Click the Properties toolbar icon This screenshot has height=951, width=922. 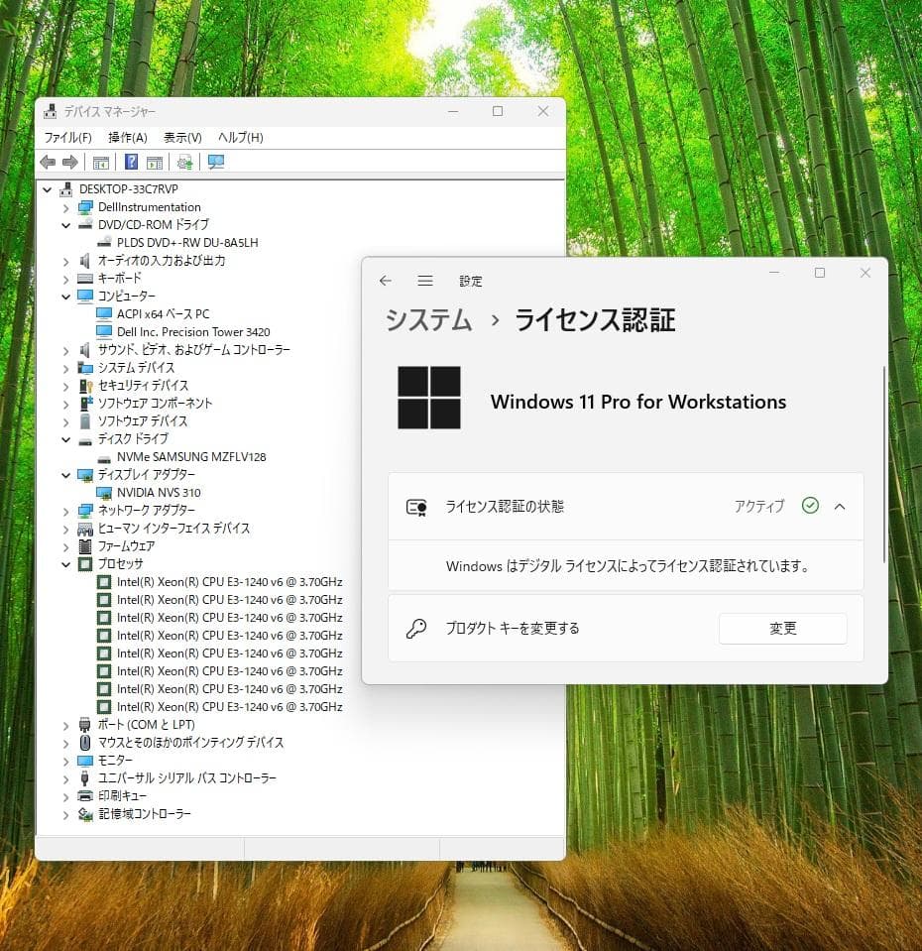(155, 162)
